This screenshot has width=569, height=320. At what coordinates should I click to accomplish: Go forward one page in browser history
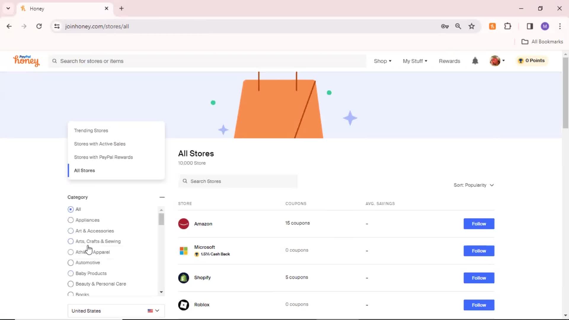[24, 26]
